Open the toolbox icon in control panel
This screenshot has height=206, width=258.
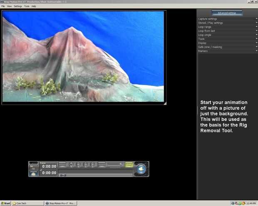click(33, 174)
